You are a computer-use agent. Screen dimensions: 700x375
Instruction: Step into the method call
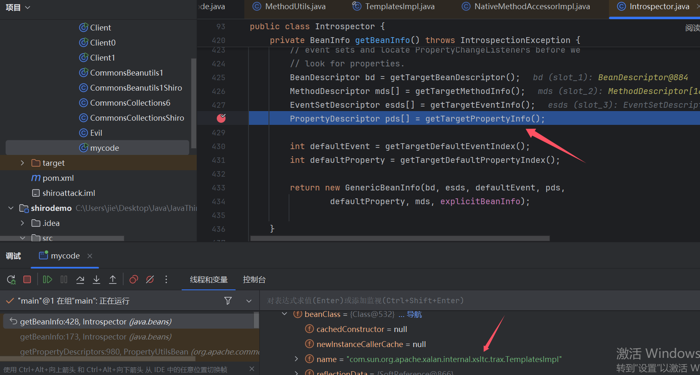click(96, 279)
